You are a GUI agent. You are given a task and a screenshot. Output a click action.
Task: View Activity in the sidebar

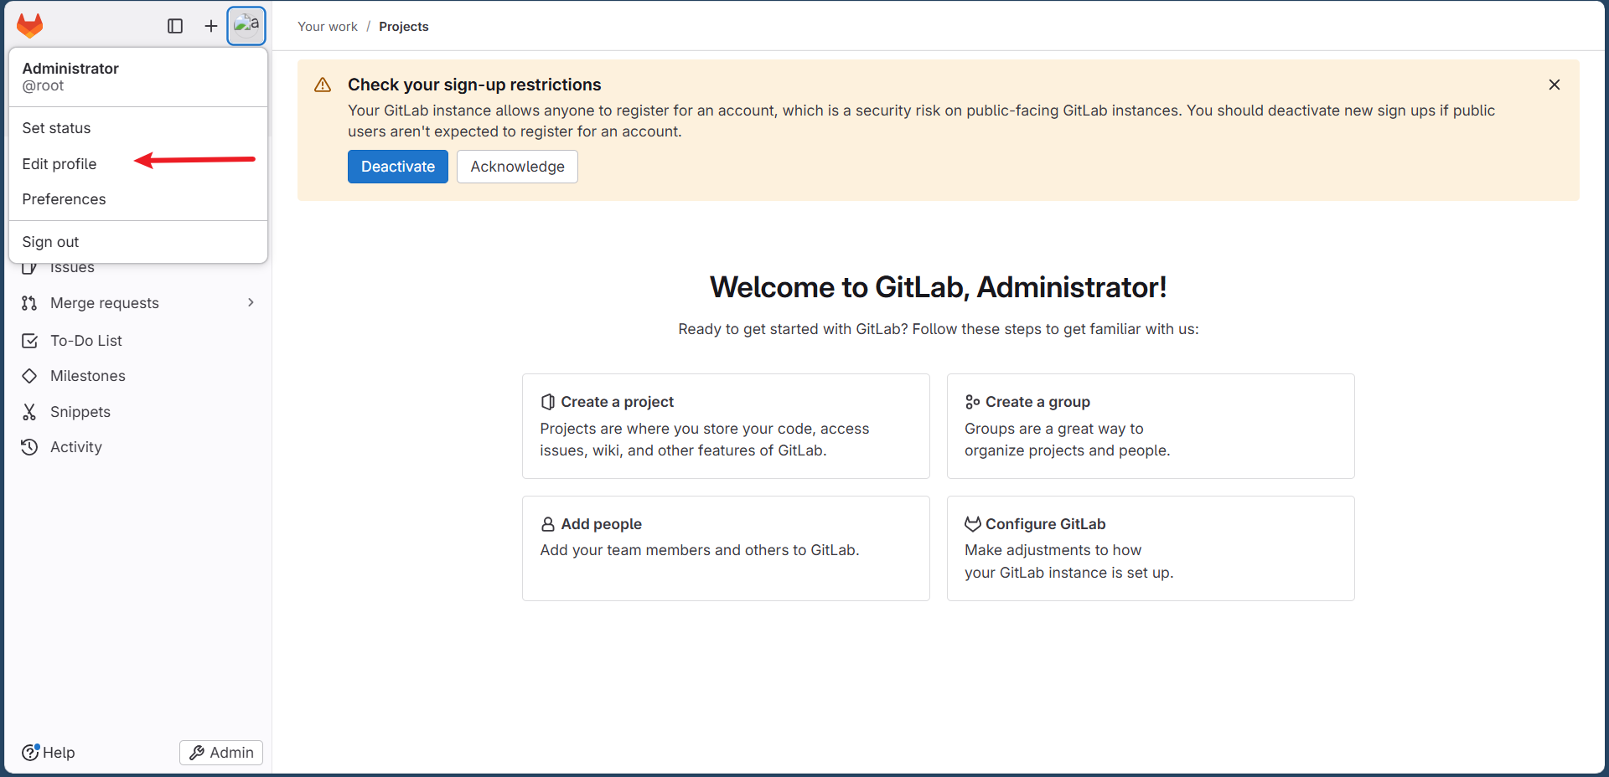(x=138, y=447)
